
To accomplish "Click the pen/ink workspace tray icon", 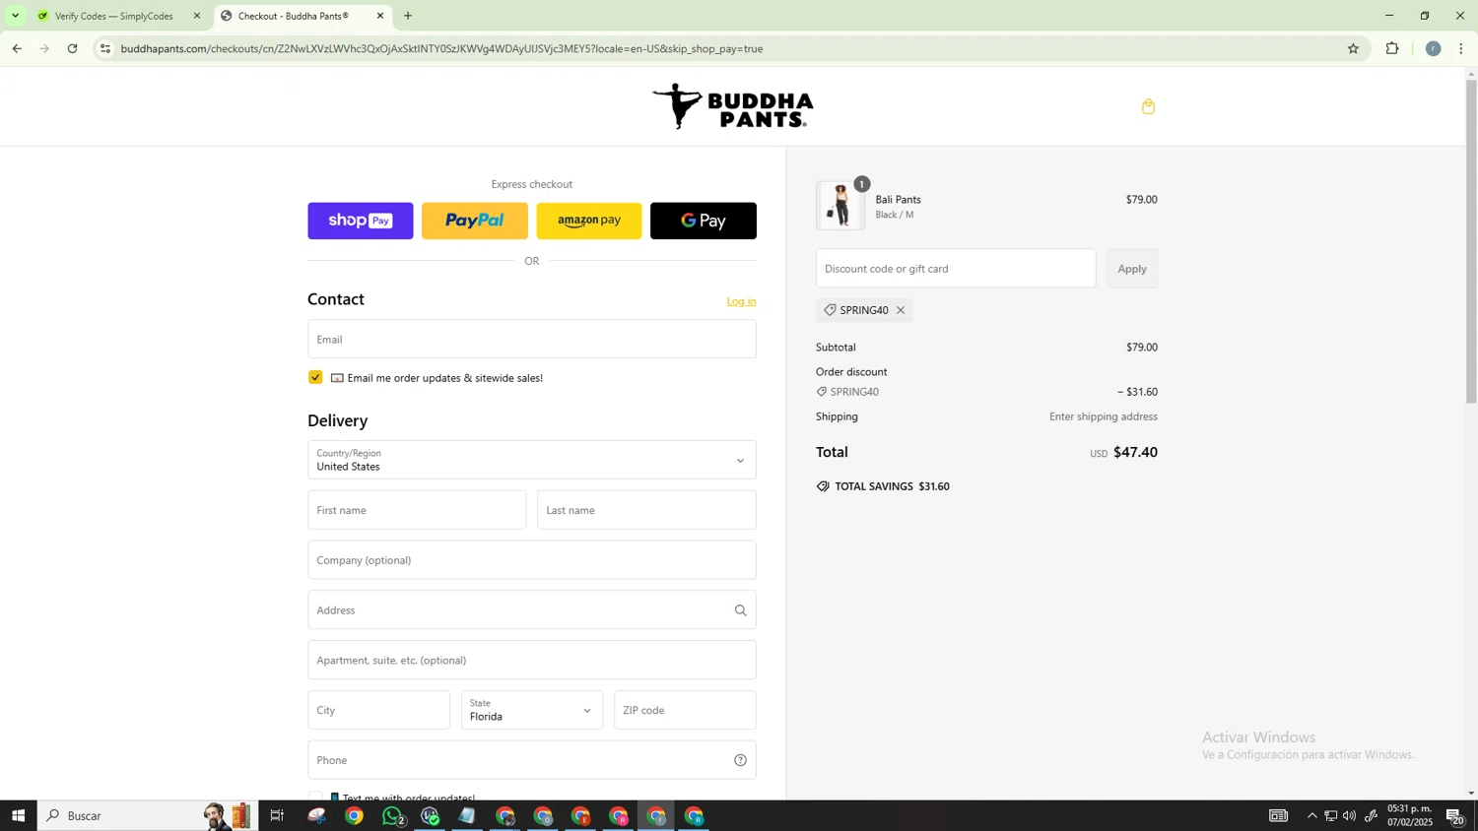I will coord(1371,816).
